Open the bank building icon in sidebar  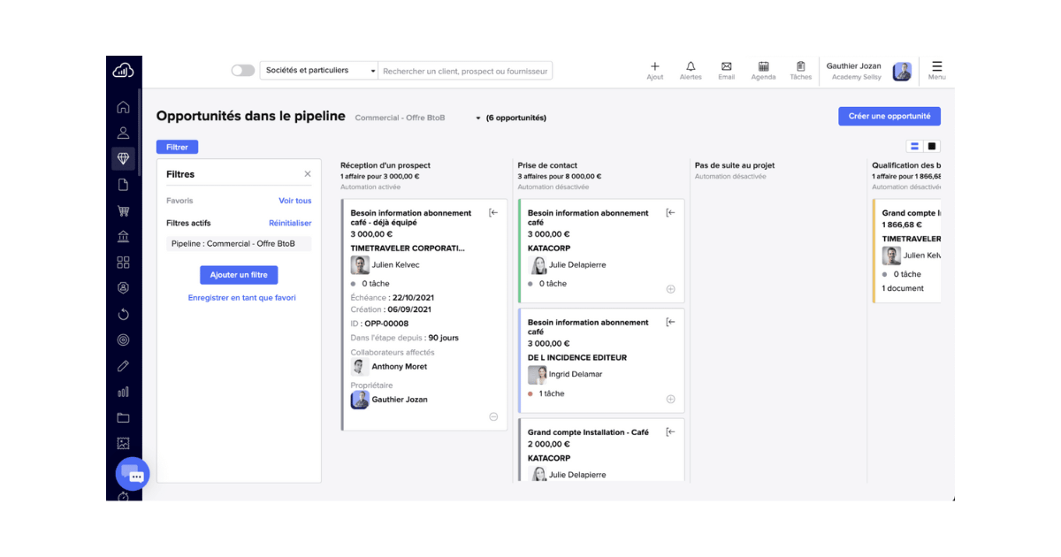(x=123, y=236)
